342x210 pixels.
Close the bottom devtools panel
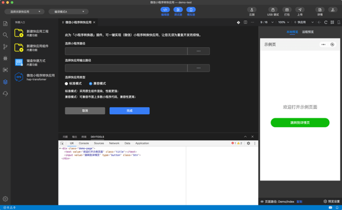(x=252, y=137)
